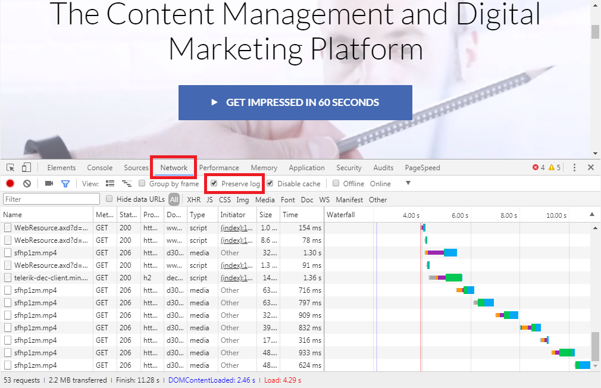Click in the Filter text field
This screenshot has width=601, height=388.
[x=51, y=199]
